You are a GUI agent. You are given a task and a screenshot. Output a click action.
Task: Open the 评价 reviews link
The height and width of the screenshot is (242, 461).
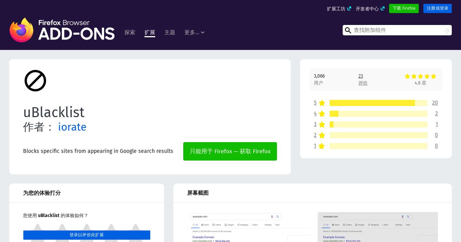point(363,83)
